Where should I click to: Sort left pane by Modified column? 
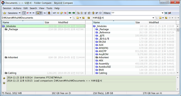click(71, 22)
